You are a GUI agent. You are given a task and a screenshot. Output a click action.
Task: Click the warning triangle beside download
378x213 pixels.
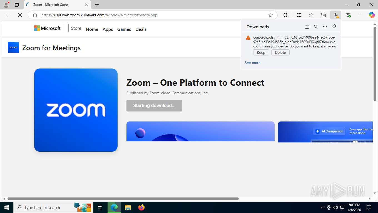(248, 37)
